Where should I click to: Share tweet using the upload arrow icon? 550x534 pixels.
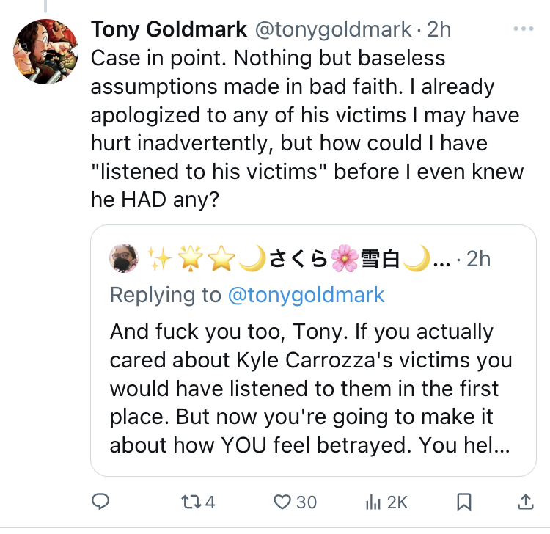[x=526, y=502]
